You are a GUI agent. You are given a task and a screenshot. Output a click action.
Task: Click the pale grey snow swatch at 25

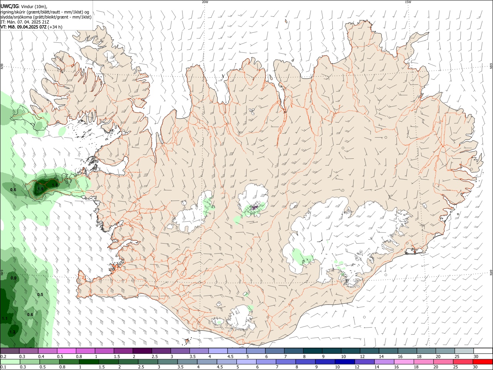[x=464, y=351]
